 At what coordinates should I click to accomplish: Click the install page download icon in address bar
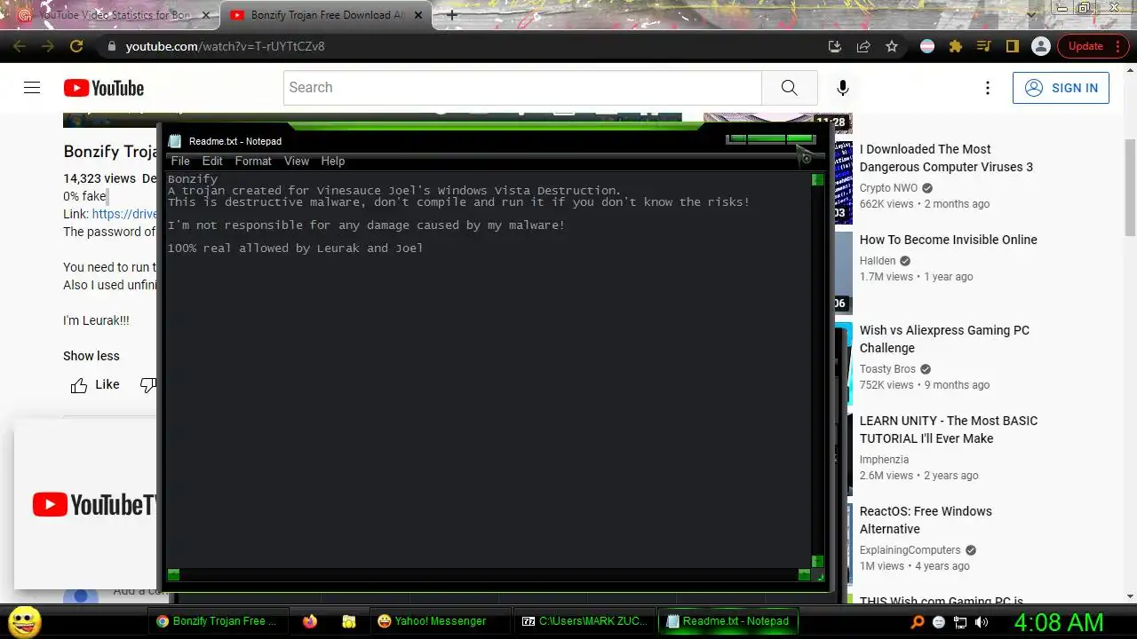coord(834,46)
